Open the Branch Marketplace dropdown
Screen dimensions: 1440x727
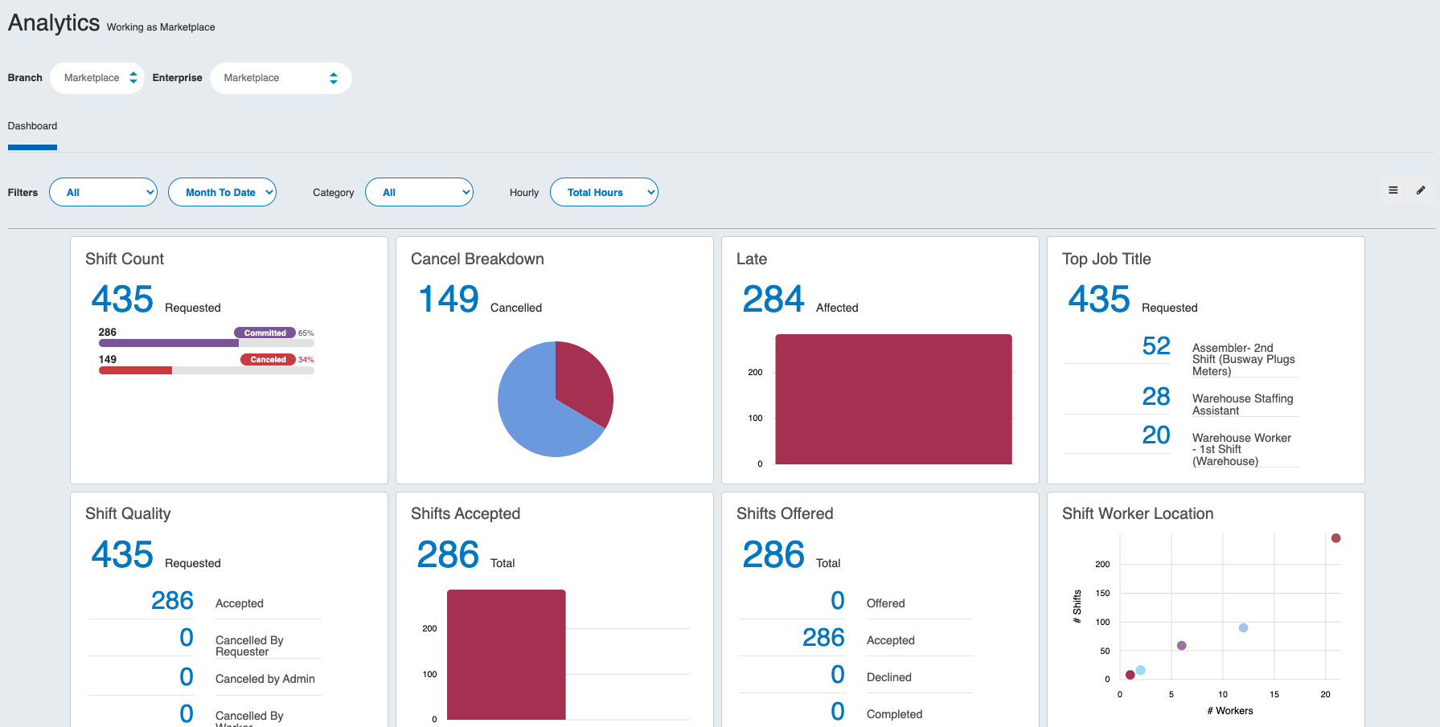tap(97, 78)
